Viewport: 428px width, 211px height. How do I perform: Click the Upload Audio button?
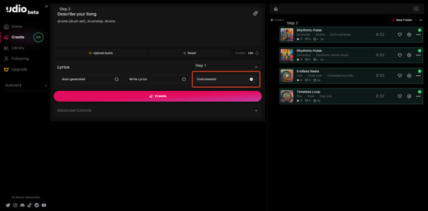tap(101, 53)
